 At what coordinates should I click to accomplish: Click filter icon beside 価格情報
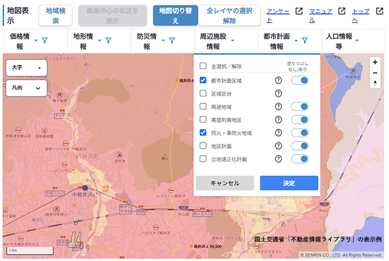click(44, 41)
